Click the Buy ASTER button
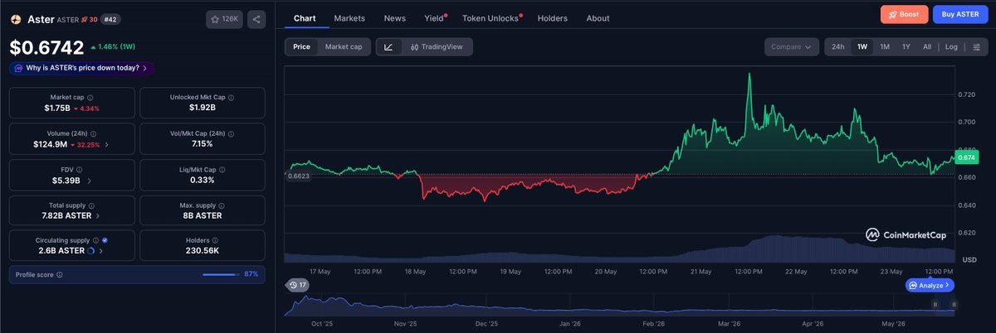 point(959,14)
